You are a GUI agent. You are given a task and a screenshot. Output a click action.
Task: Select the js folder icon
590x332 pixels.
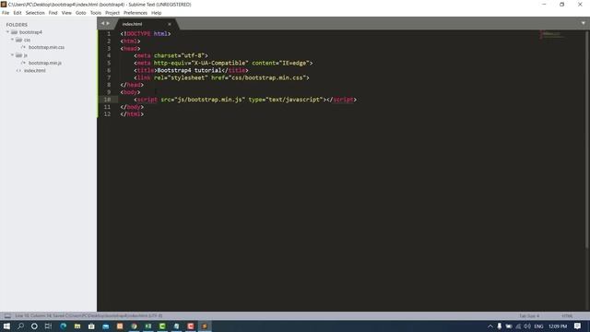(18, 55)
